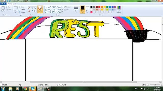The image size is (163, 91).
Task: Click the Crop button
Action: 21,7
